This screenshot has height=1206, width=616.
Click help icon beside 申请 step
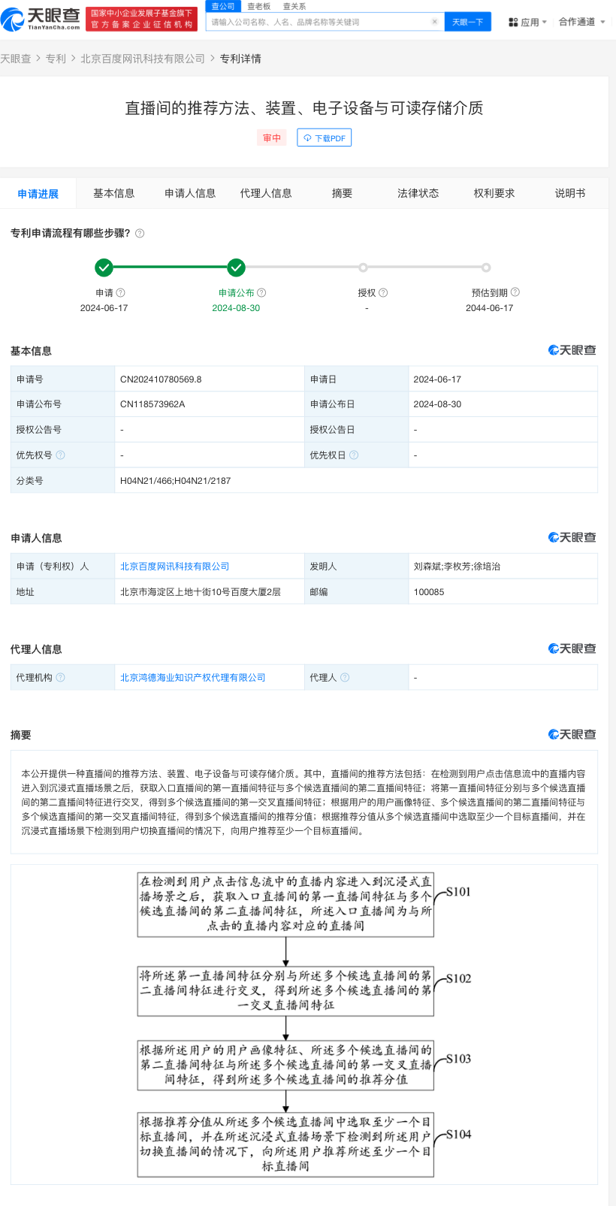click(x=121, y=292)
